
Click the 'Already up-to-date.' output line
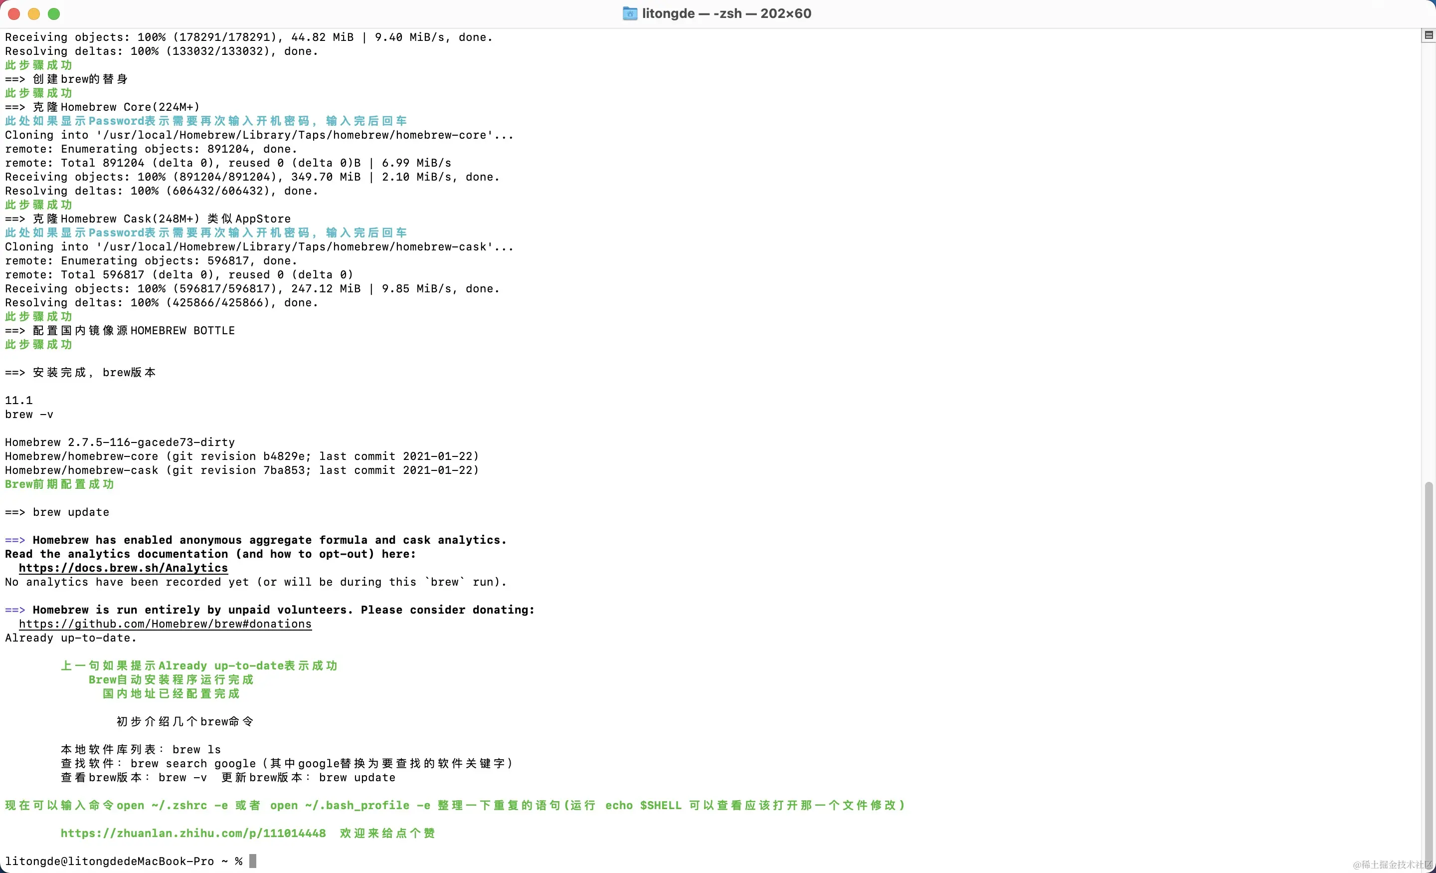(70, 638)
